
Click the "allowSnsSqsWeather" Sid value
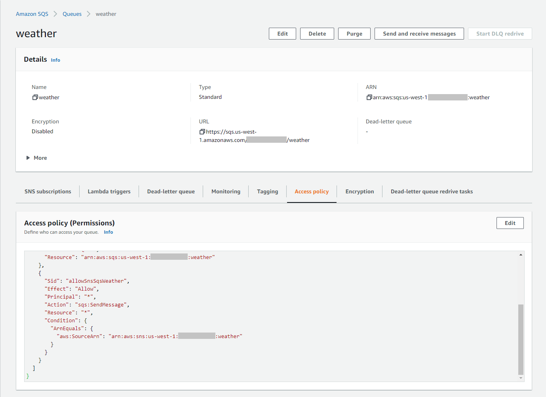(96, 281)
